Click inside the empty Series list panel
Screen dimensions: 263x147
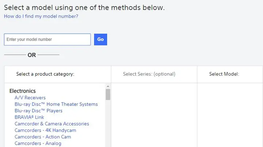click(154, 115)
